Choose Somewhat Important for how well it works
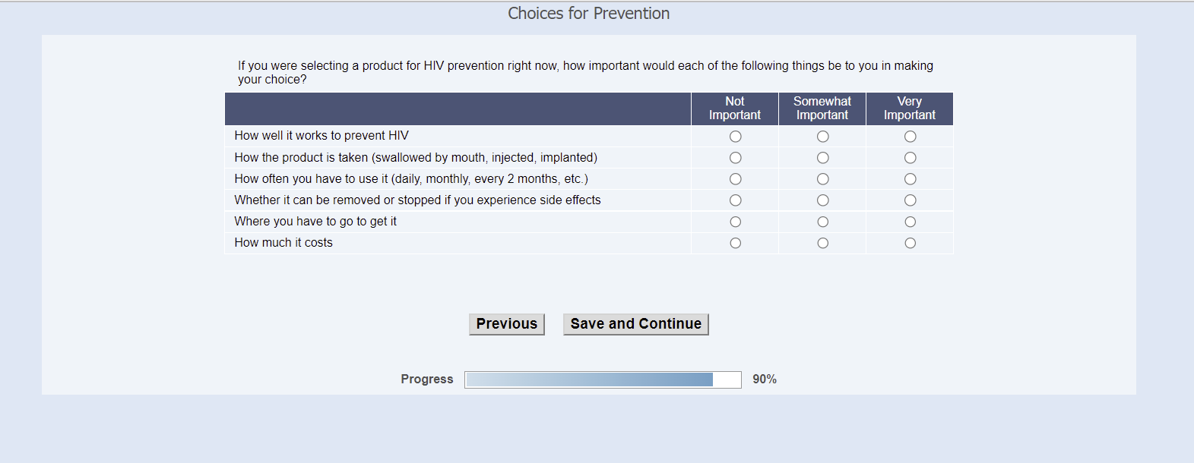Screen dimensions: 1194x463 (x=822, y=137)
